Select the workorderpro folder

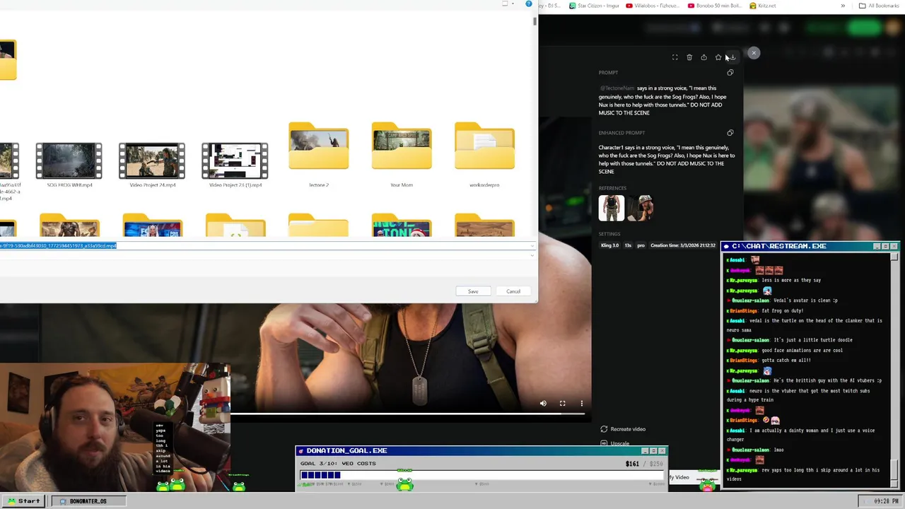[484, 156]
